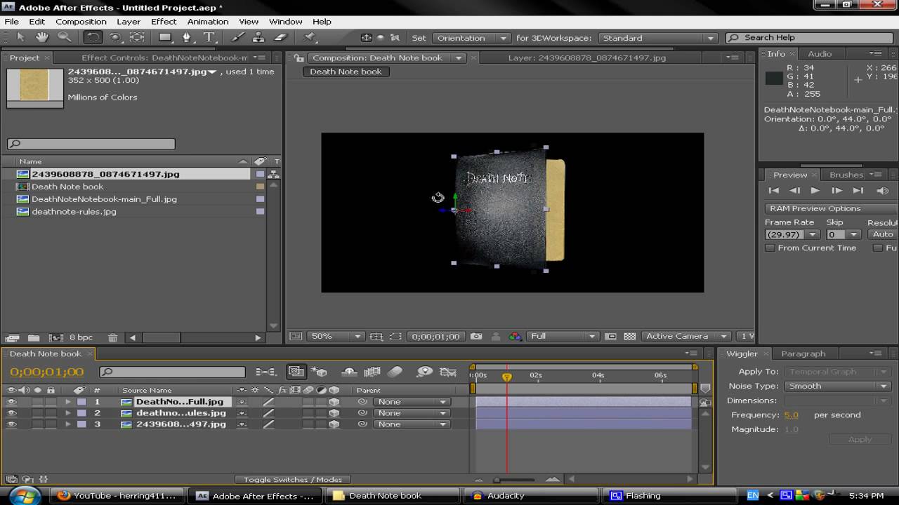Hide layer 2 deathno...ules.jpg with its eye

[x=11, y=413]
